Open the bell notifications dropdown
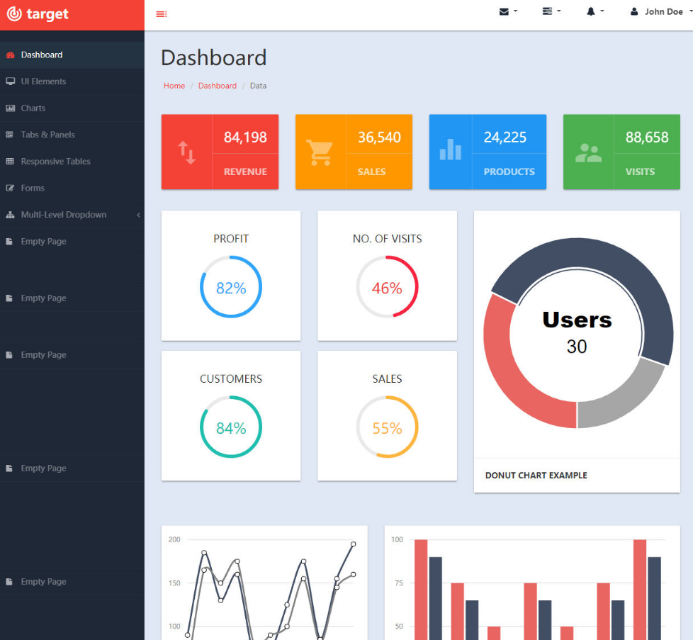693x640 pixels. click(595, 11)
